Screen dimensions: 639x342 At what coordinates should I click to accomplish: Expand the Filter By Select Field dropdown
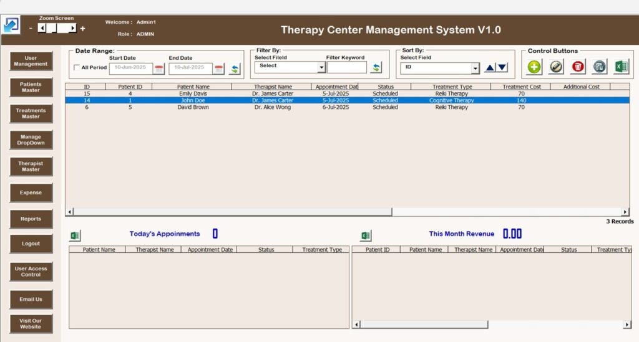tap(322, 67)
